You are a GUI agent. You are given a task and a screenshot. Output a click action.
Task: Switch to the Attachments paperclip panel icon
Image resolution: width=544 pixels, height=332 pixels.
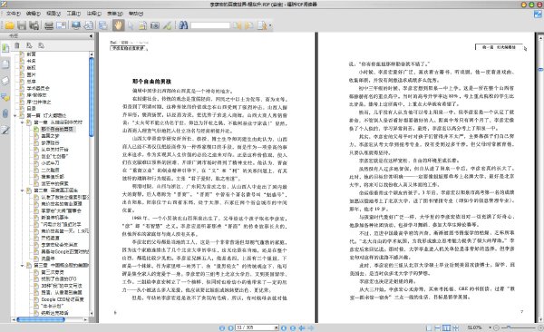coord(5,113)
